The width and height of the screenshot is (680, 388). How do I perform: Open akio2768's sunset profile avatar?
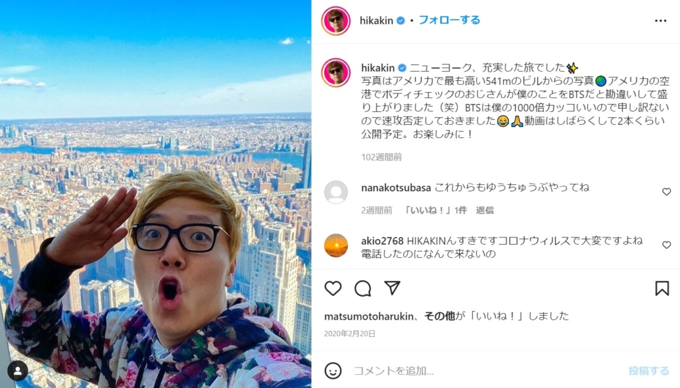coord(336,245)
